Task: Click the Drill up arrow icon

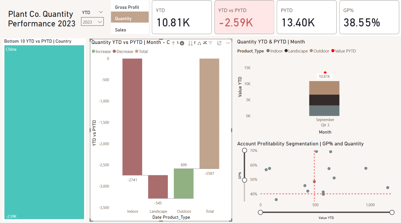Action: coord(173,43)
